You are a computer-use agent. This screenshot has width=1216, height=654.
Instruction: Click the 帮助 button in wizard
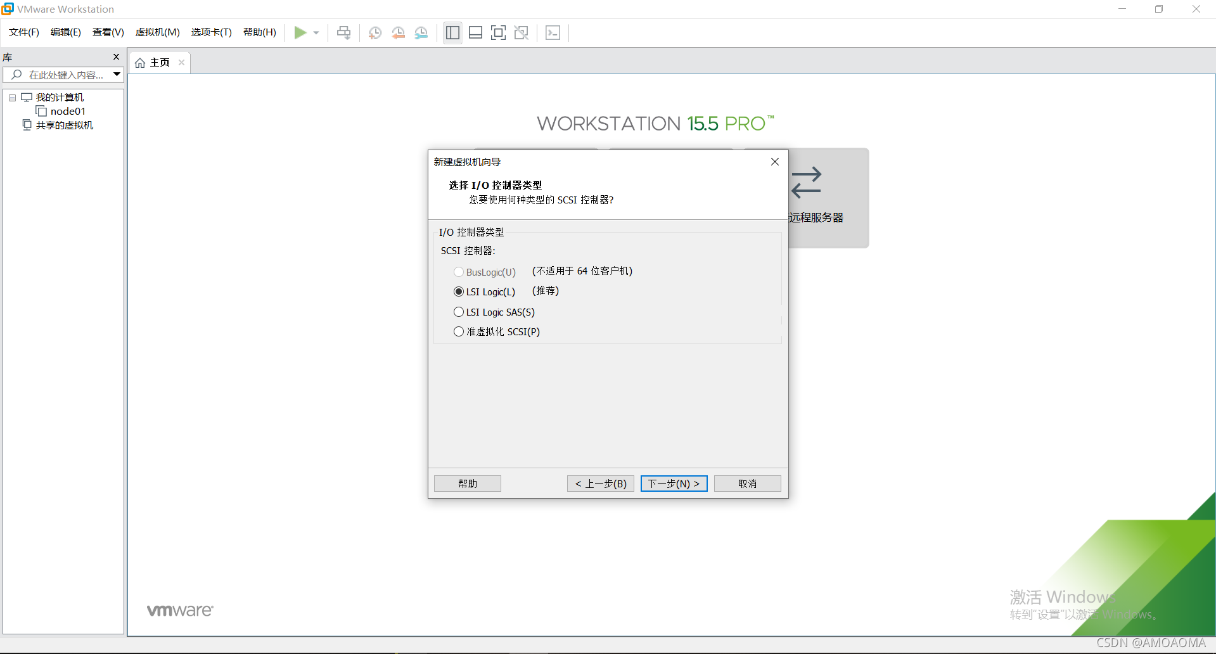468,484
